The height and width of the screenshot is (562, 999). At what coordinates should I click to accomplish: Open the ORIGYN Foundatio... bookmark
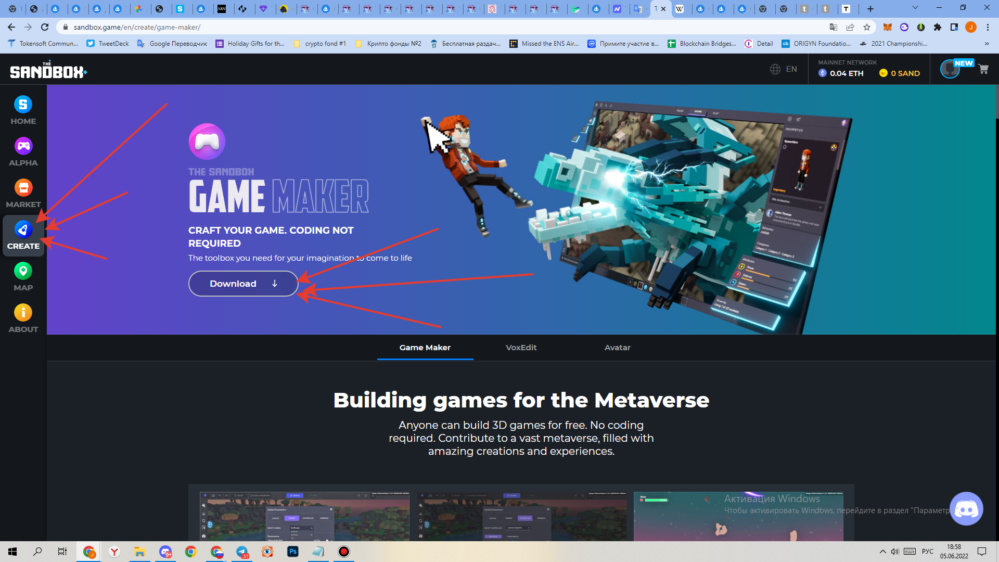(x=816, y=44)
